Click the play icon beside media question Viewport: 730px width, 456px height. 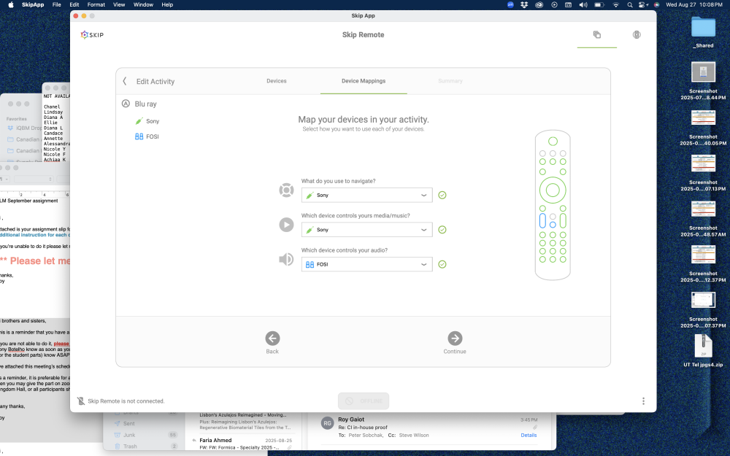click(286, 225)
